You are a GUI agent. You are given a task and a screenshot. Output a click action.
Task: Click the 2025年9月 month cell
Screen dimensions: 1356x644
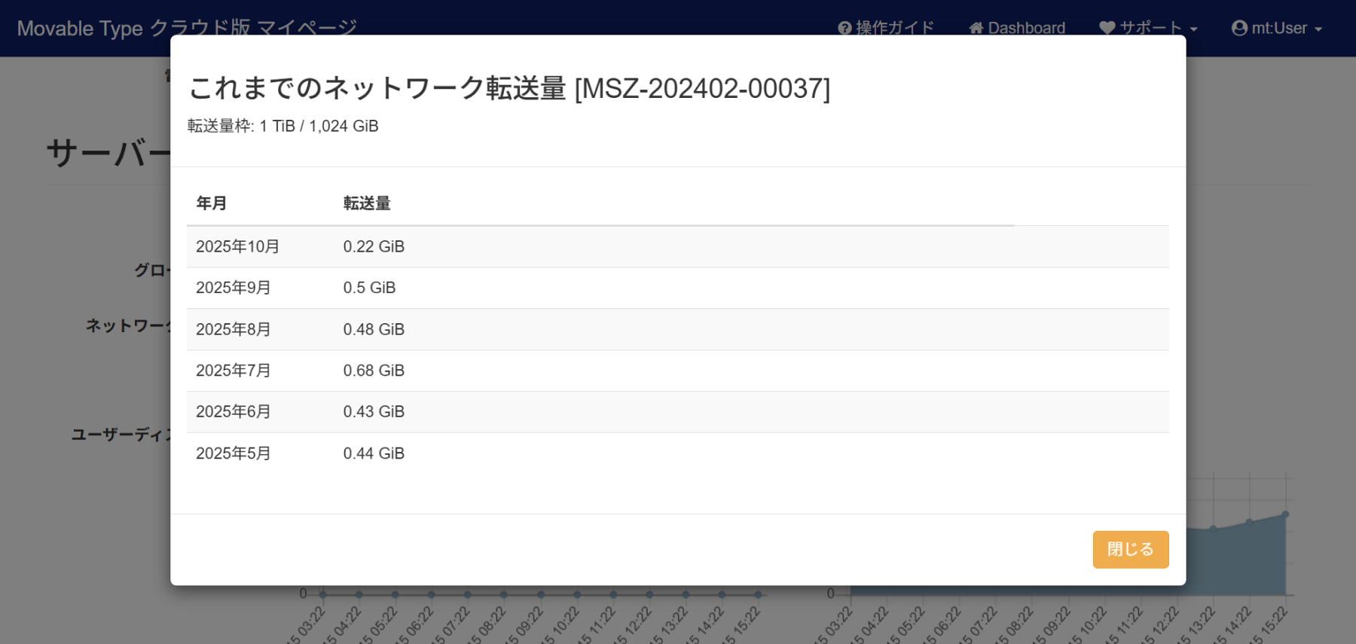tap(234, 288)
